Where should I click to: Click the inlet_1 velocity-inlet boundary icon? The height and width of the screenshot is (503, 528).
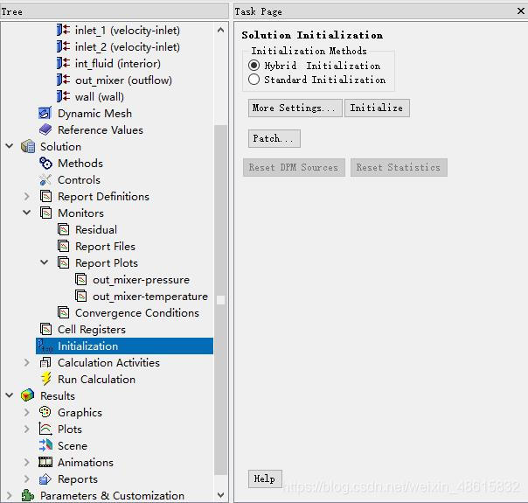(63, 31)
